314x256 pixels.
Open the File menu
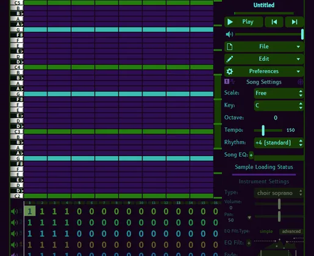coord(264,46)
